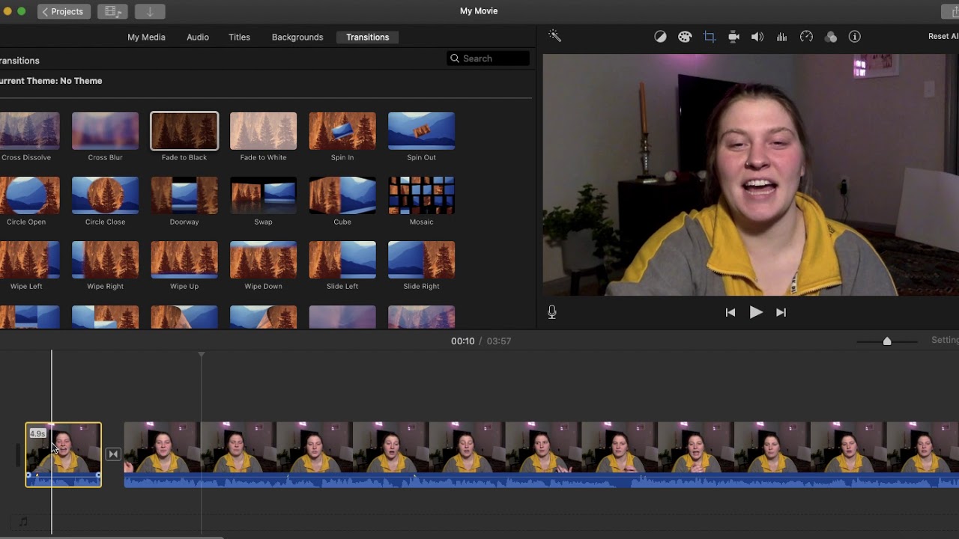Open the color correction palette
Screen dimensions: 959x539
coord(685,37)
